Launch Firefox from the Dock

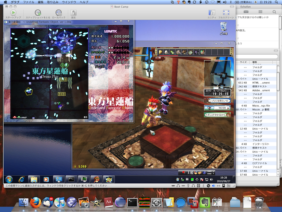[x=35, y=202]
